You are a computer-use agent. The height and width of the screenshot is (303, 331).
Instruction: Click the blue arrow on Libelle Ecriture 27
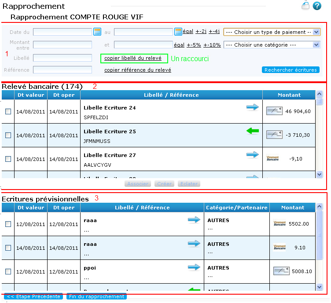point(253,155)
